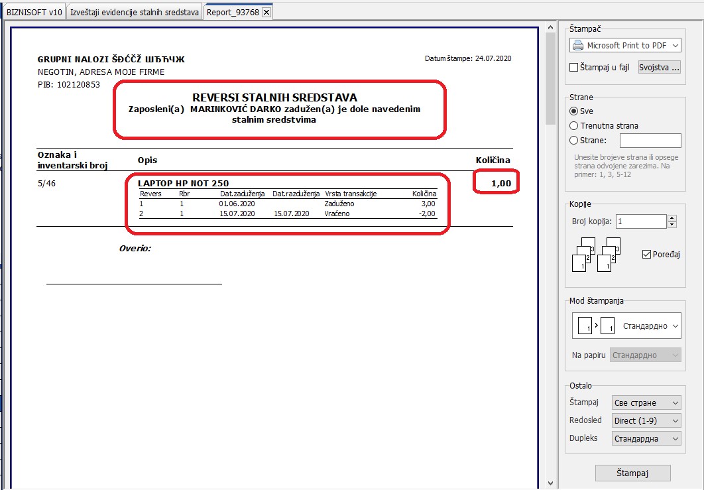Click the PIB: 102120853 text
The width and height of the screenshot is (704, 490).
(x=69, y=84)
